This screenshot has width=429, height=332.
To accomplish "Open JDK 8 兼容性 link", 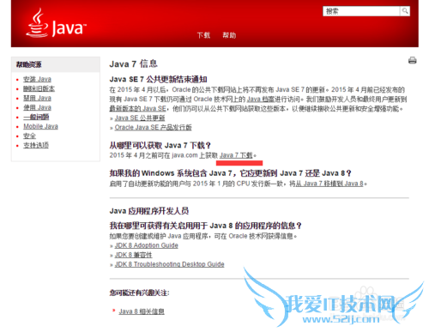I will coord(133,255).
